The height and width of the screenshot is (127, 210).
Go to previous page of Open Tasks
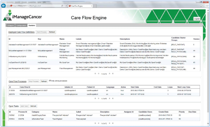click(99, 123)
